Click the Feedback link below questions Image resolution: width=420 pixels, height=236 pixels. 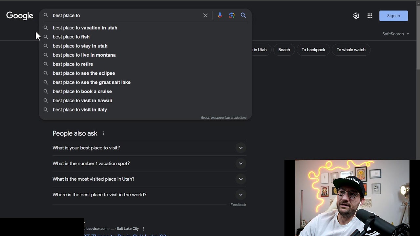pyautogui.click(x=238, y=205)
